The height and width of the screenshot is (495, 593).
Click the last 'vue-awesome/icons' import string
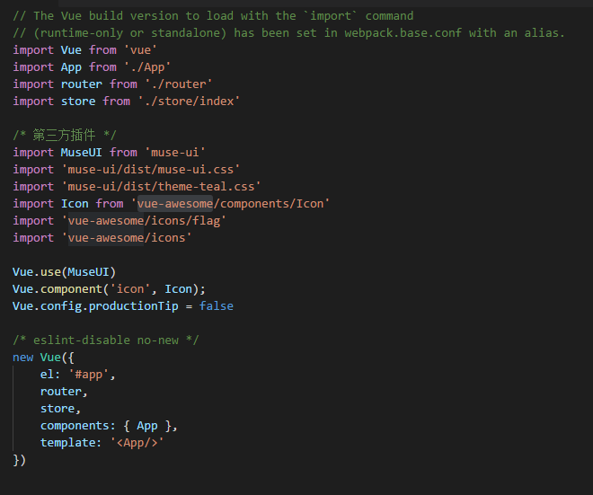pos(127,237)
